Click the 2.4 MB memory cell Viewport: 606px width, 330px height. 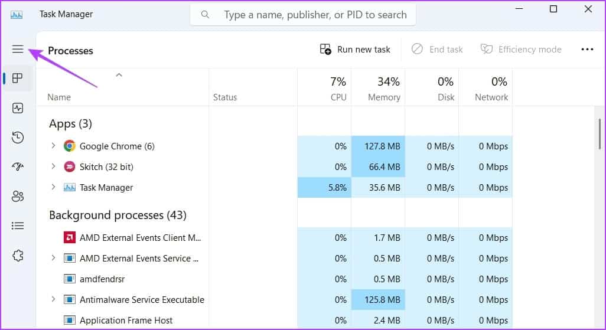coord(378,320)
